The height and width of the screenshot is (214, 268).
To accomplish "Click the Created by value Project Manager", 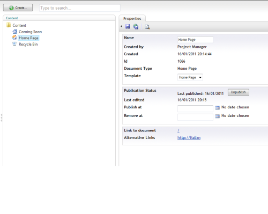I will [x=192, y=47].
